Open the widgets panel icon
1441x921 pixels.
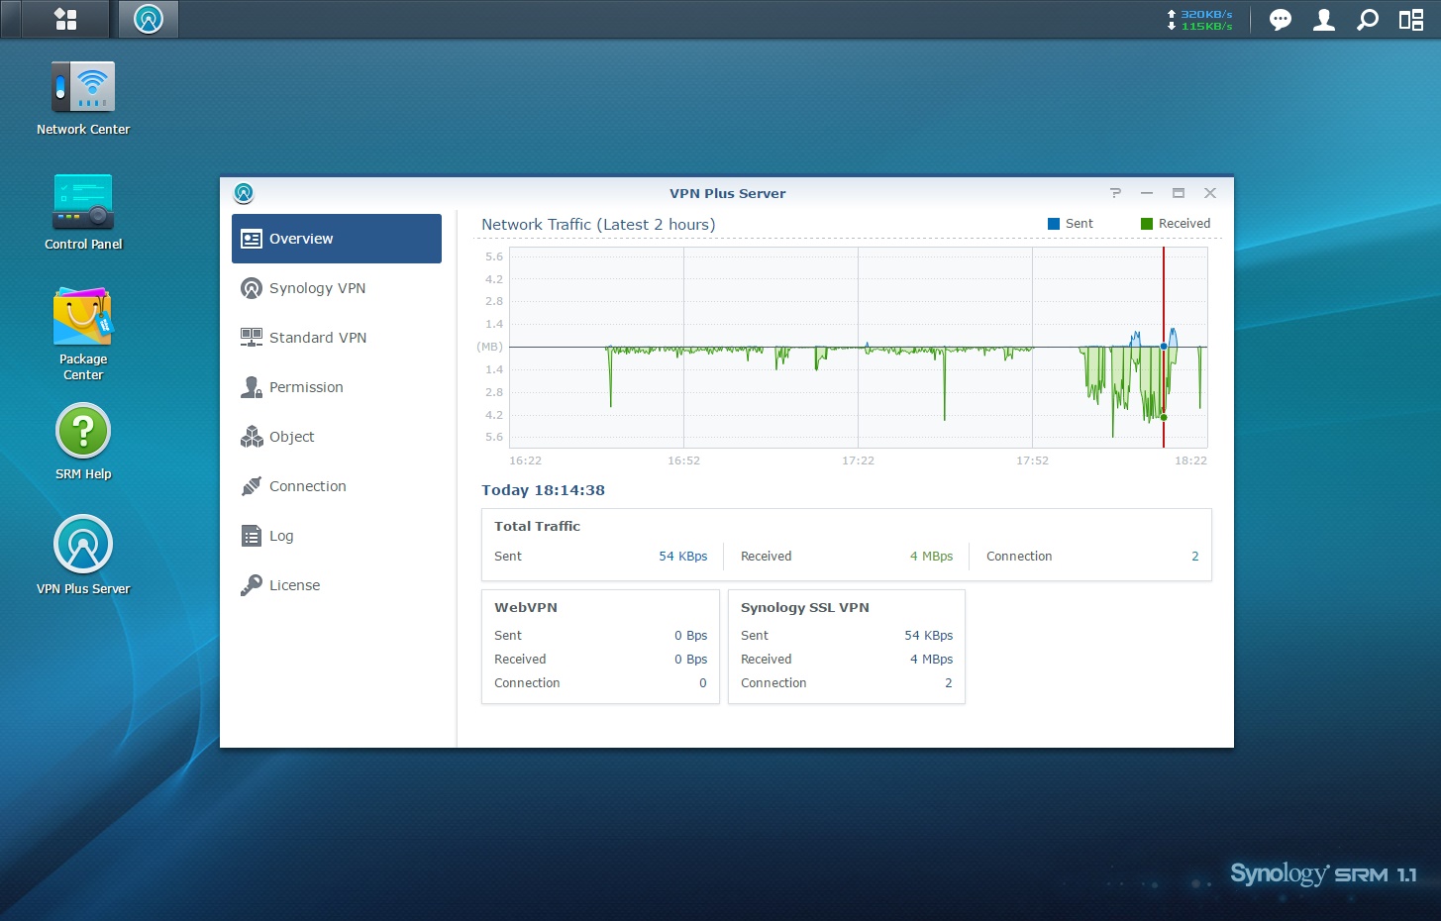click(1411, 20)
